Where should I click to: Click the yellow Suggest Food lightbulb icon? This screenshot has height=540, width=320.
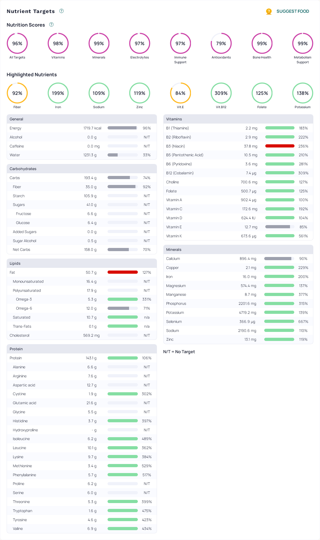pos(269,11)
